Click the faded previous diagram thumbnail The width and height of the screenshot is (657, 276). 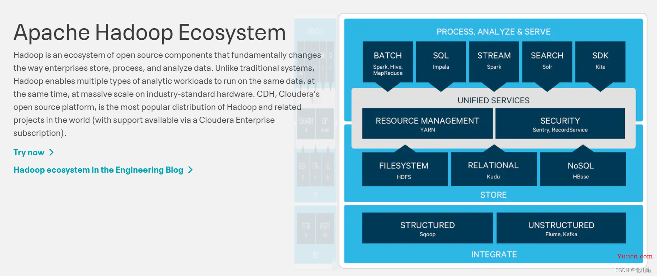click(315, 141)
